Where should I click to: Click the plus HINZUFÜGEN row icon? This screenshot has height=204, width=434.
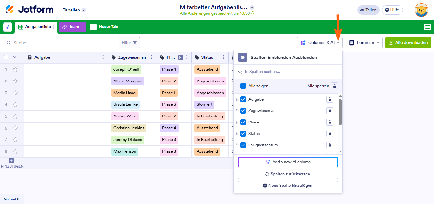[x=11, y=161]
